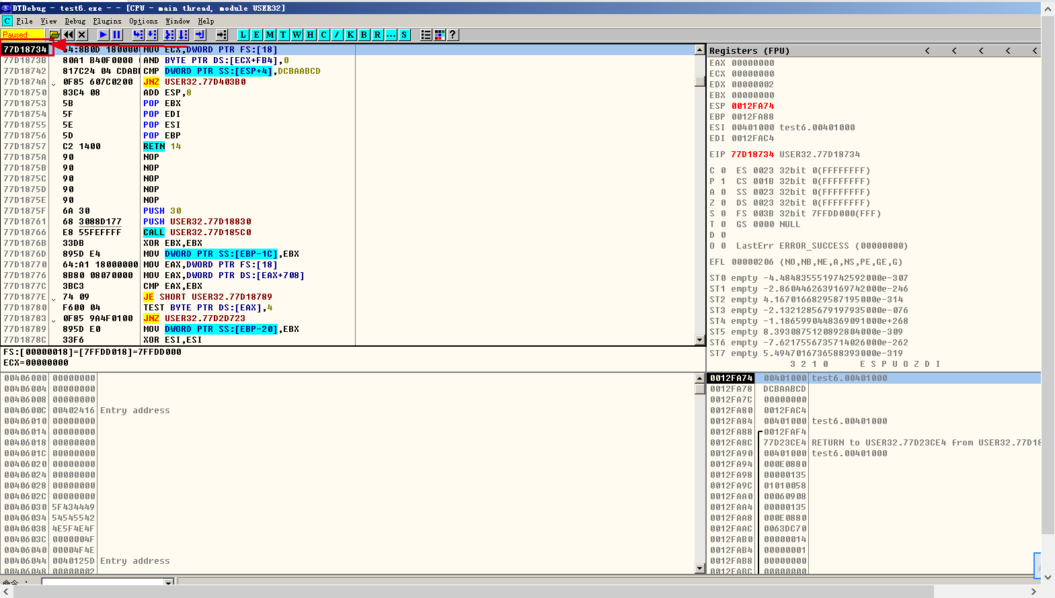Show Threads with T button
This screenshot has height=598, width=1055.
(x=283, y=35)
